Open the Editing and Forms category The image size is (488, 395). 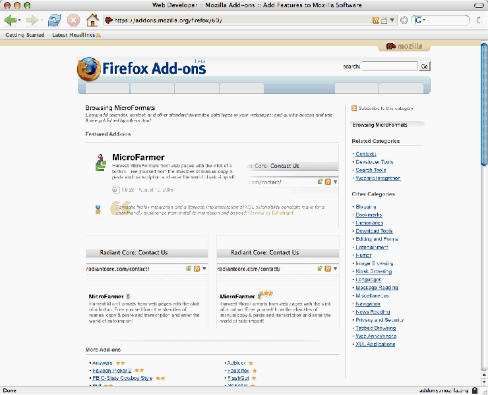click(377, 239)
